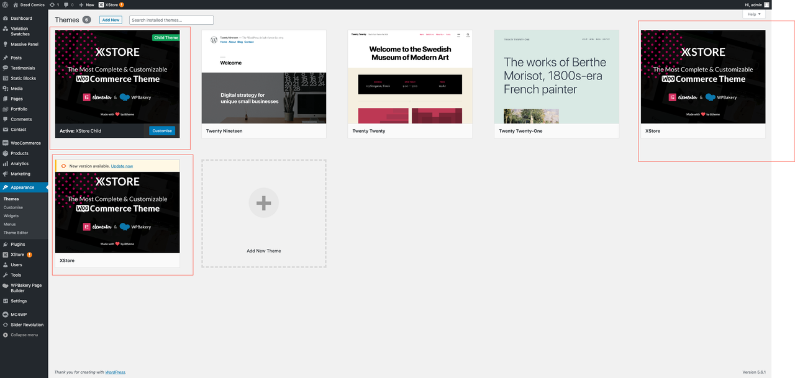Click the Update now link

tap(122, 166)
